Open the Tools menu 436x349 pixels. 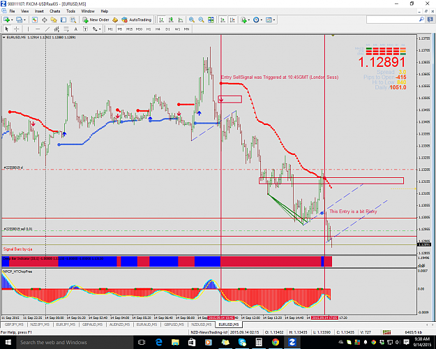pyautogui.click(x=70, y=11)
